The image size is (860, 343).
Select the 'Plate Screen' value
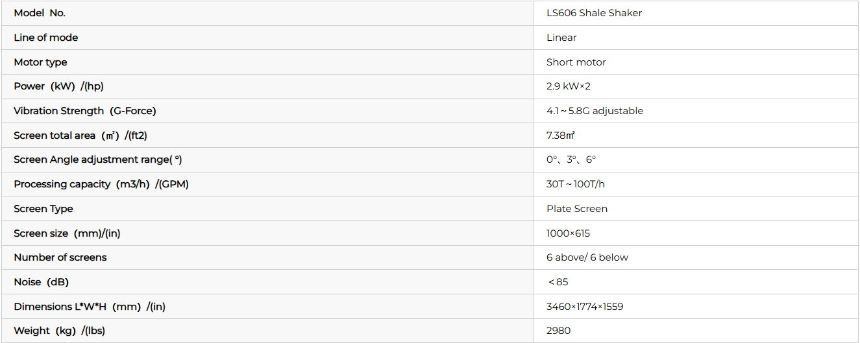576,209
